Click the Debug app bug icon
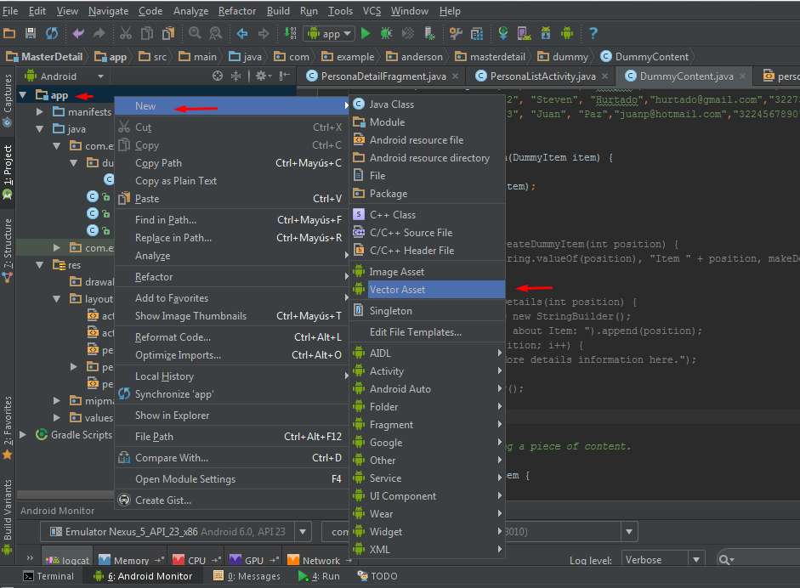The image size is (800, 588). (x=386, y=34)
